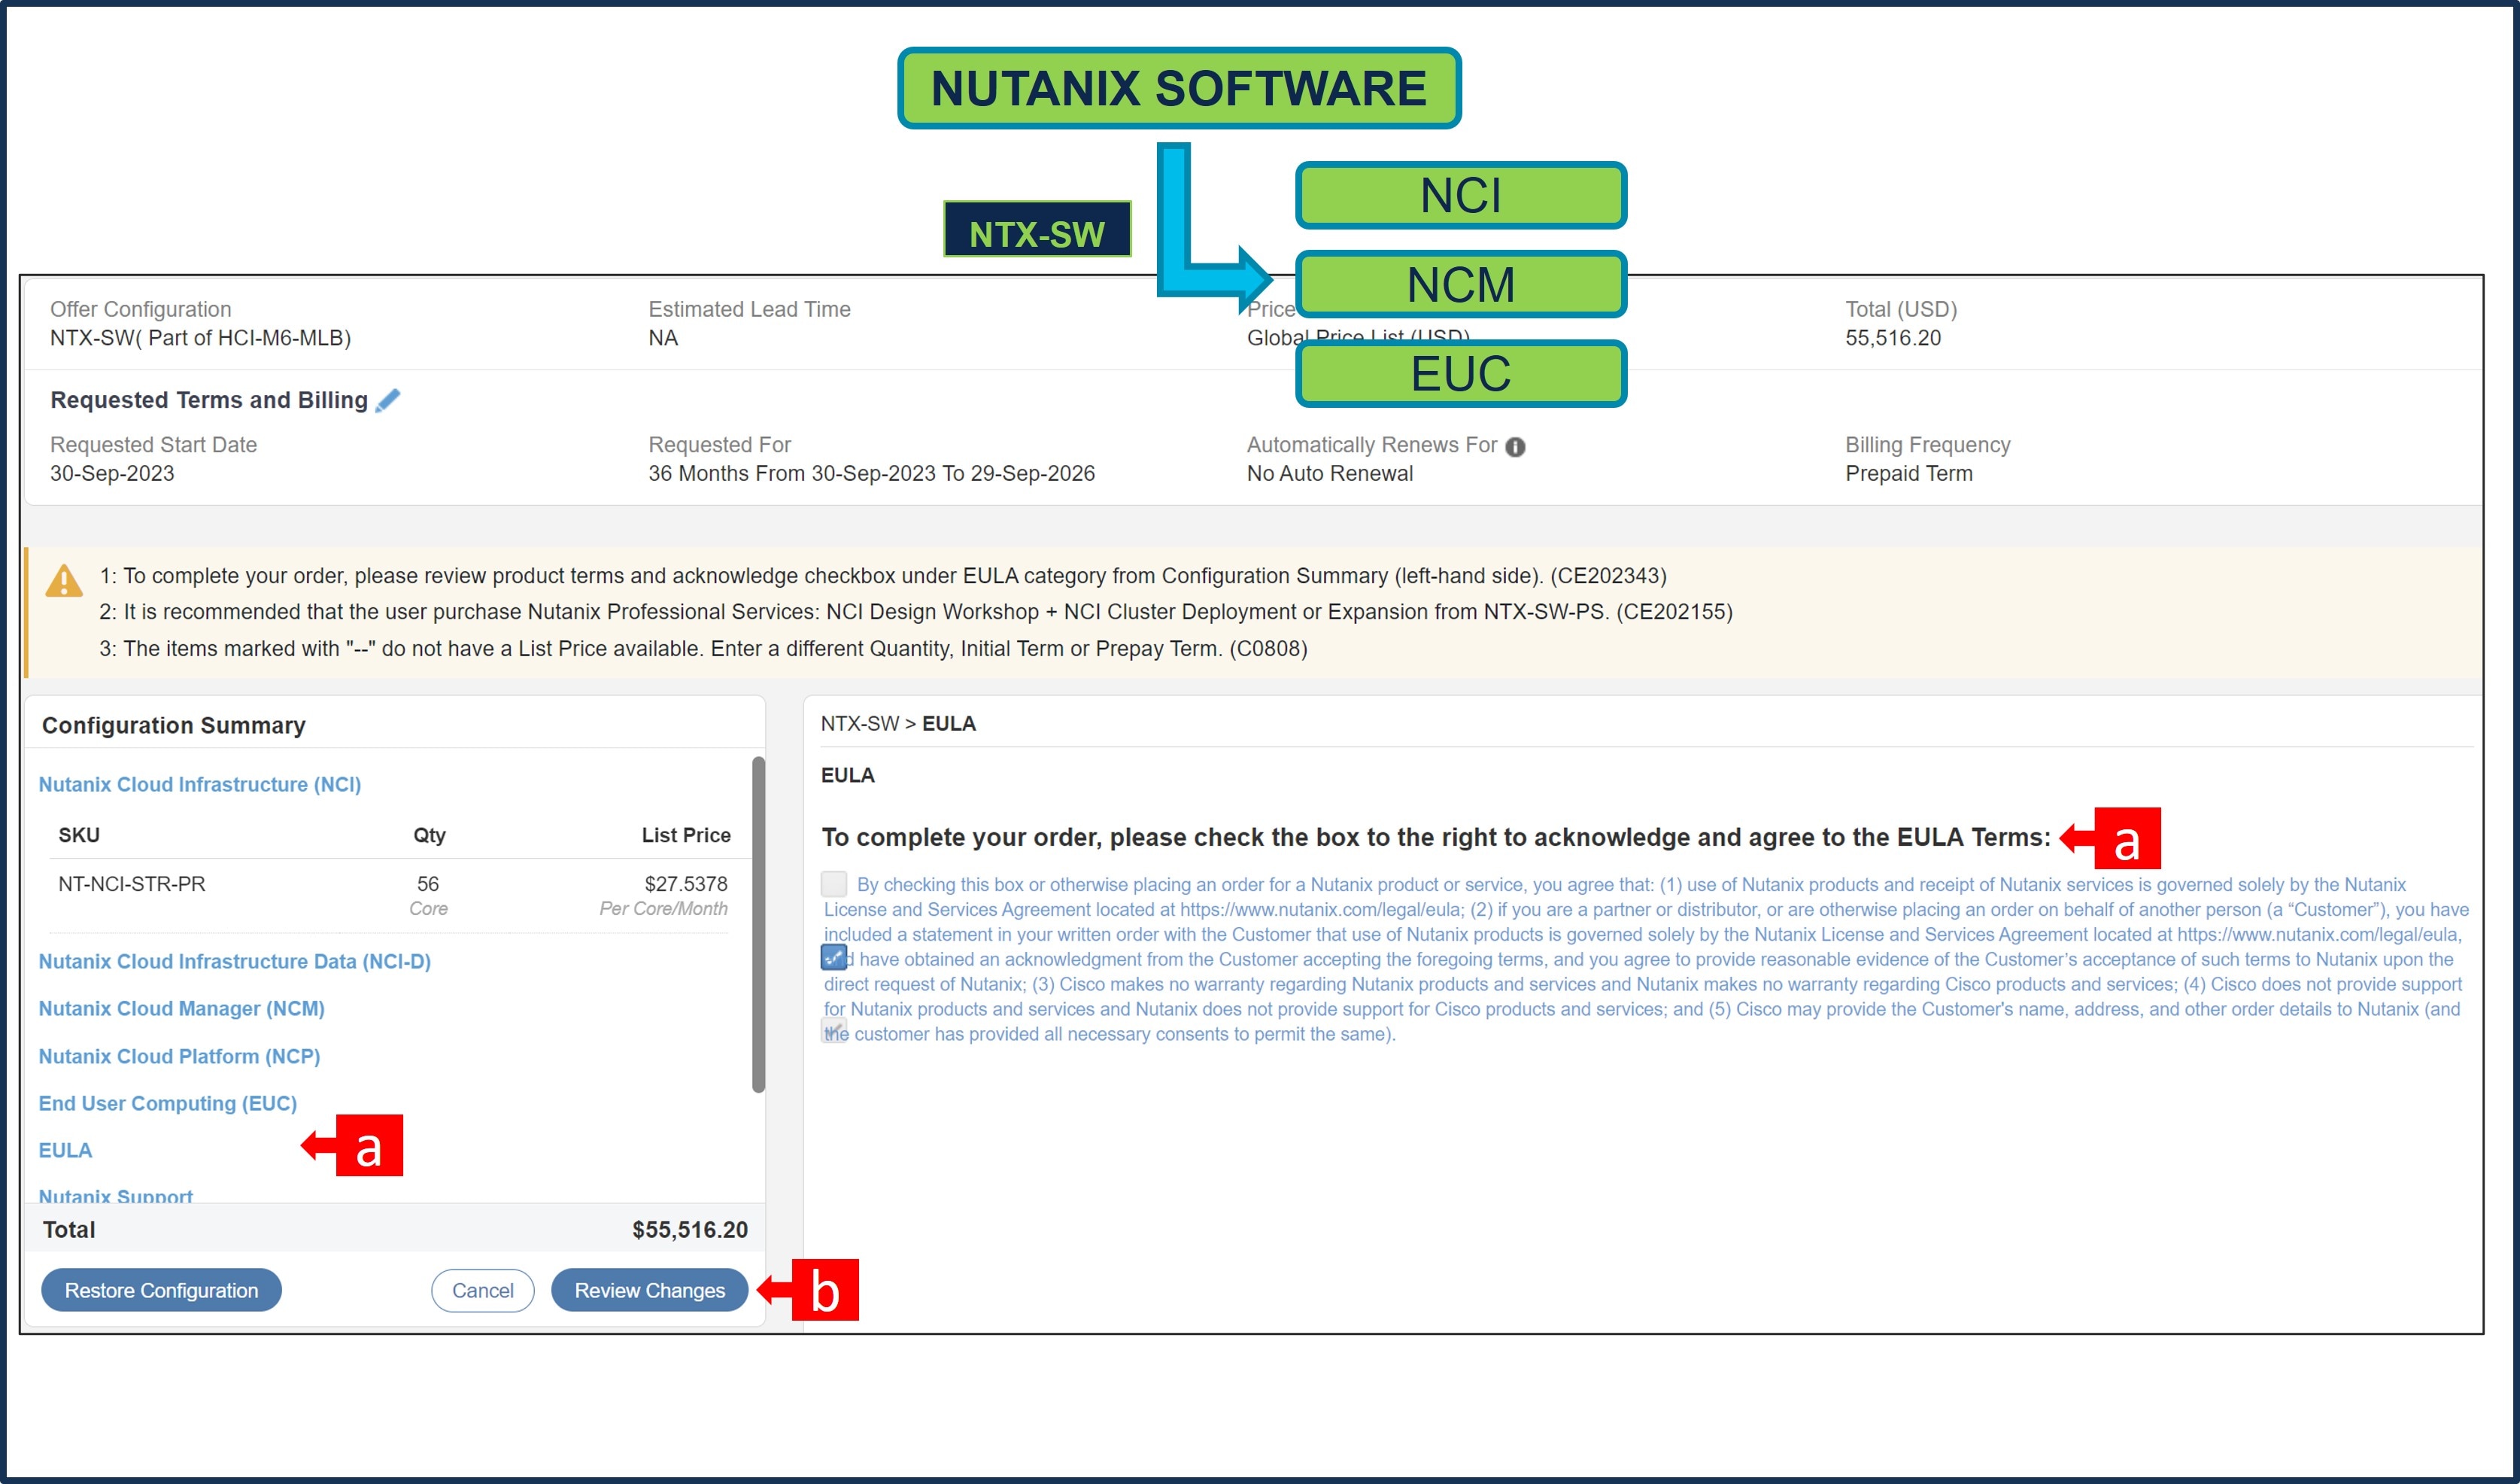Click the yellow warning triangle icon
This screenshot has height=1484, width=2520.
click(64, 580)
